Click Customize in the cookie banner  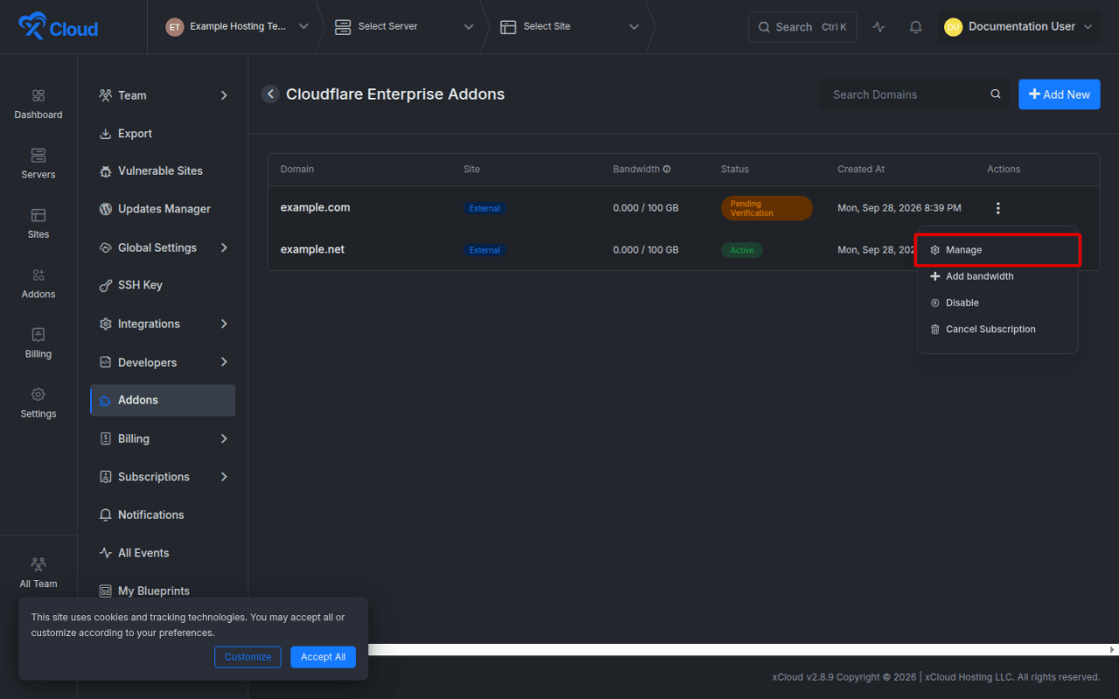pos(247,657)
